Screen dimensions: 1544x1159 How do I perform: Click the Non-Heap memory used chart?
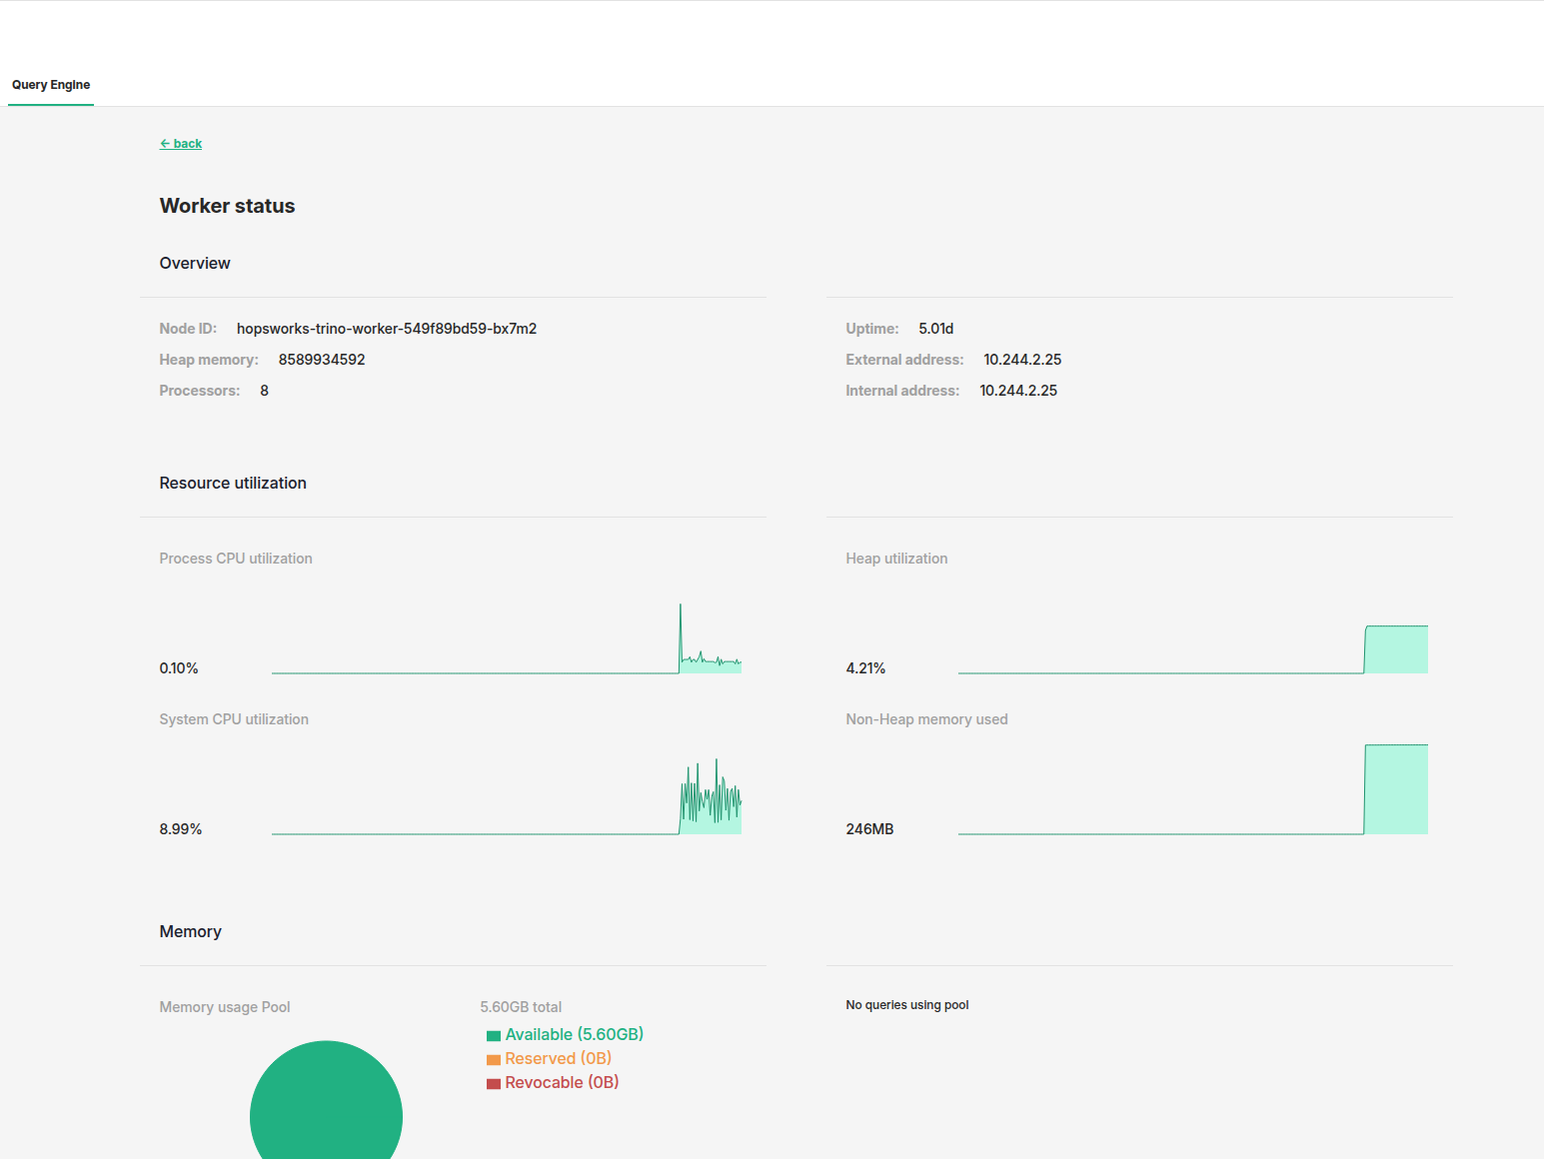pos(1192,791)
